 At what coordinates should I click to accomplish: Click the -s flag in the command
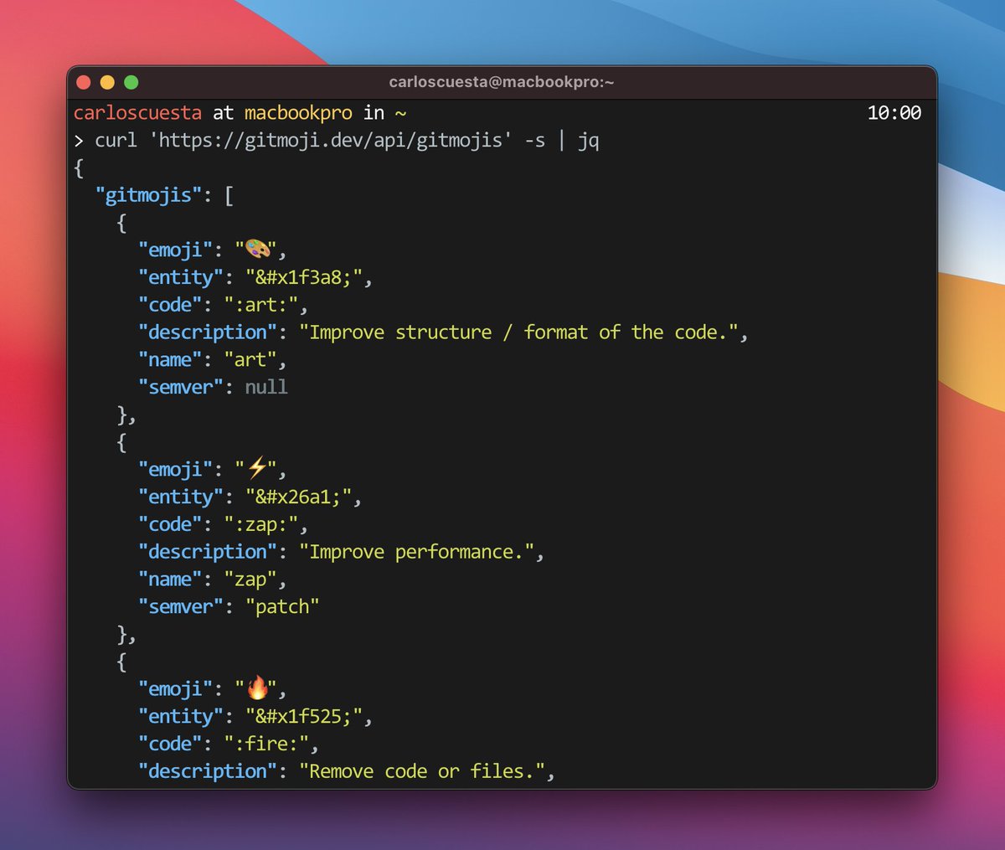(x=535, y=141)
